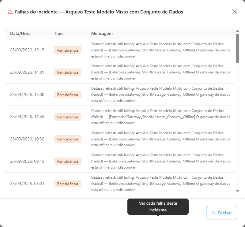The width and height of the screenshot is (245, 227).
Task: Click the Reincidência badge at 11:45
Action: [x=68, y=117]
